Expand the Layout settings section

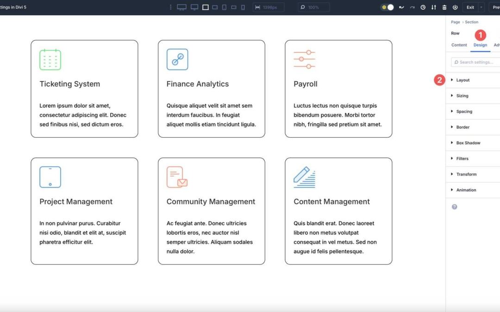tap(462, 80)
